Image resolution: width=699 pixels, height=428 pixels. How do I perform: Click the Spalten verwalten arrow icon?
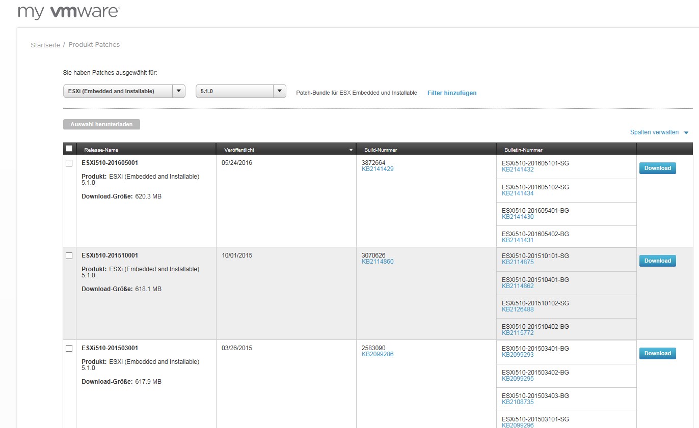(x=686, y=133)
